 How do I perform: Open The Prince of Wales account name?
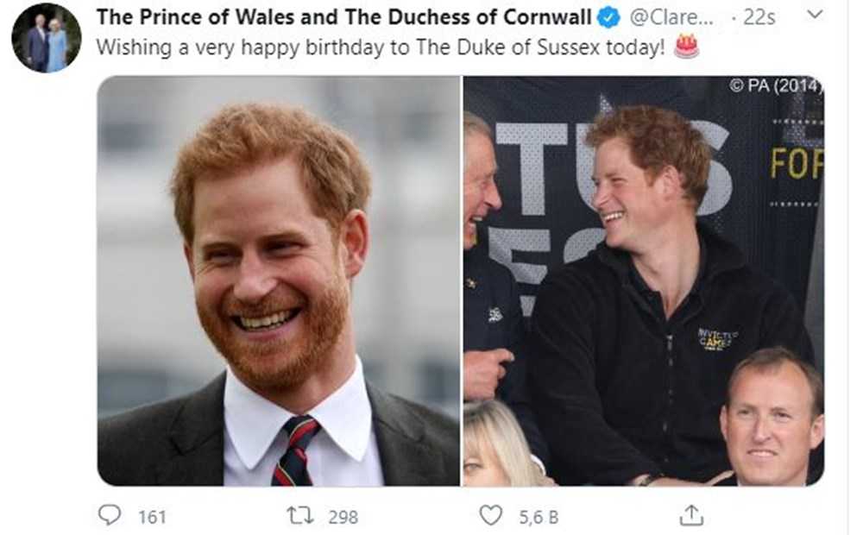(x=343, y=17)
